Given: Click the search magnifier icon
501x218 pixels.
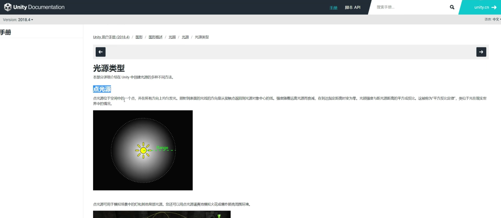Looking at the screenshot, I should point(452,7).
